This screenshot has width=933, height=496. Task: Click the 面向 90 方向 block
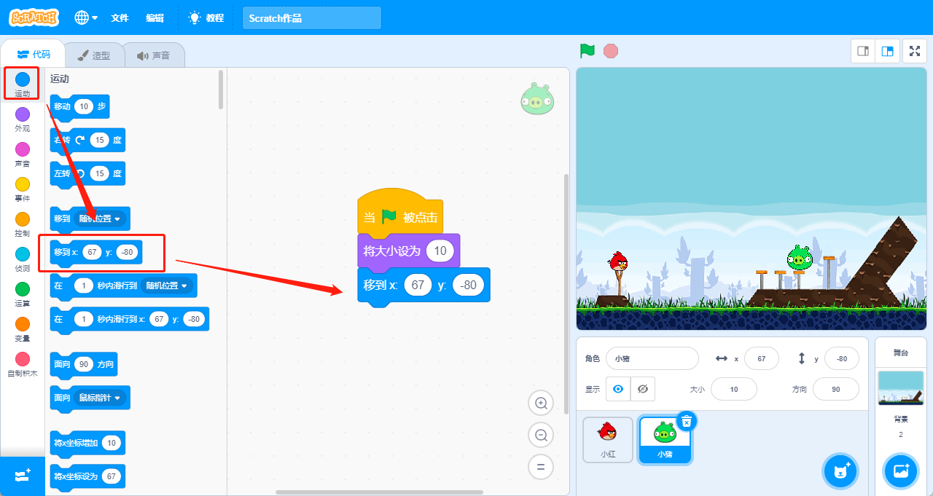pyautogui.click(x=82, y=364)
